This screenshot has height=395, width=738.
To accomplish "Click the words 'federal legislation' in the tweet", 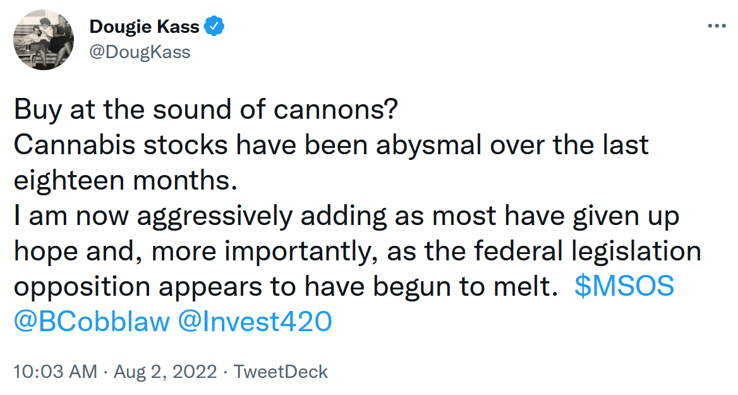I will 588,252.
